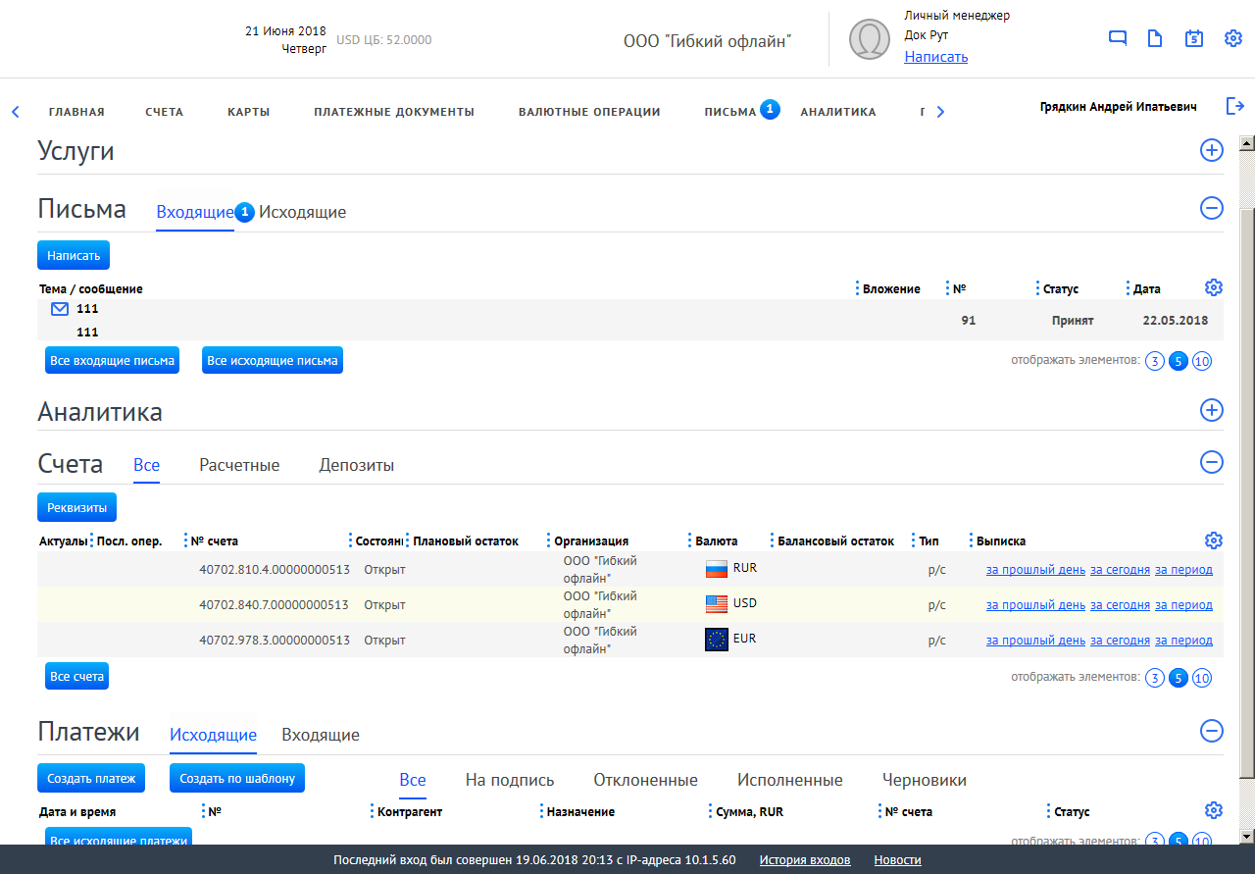Open за прошлый день statement for RUR
This screenshot has height=874, width=1255.
coord(1035,570)
